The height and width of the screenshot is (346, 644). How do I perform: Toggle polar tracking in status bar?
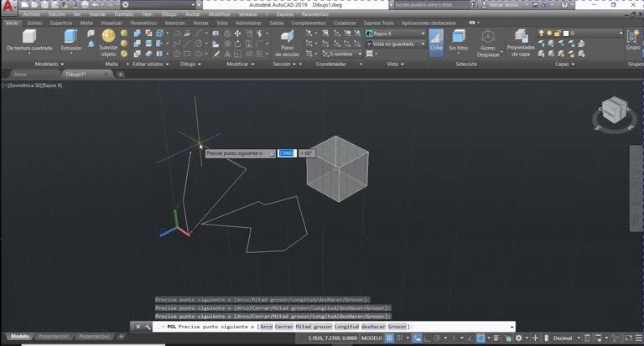click(438, 338)
